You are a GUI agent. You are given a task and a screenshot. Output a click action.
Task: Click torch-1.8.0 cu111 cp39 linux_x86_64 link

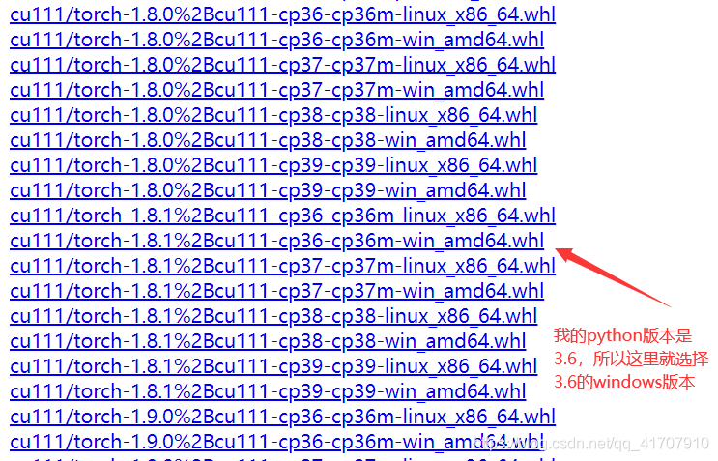tap(273, 166)
